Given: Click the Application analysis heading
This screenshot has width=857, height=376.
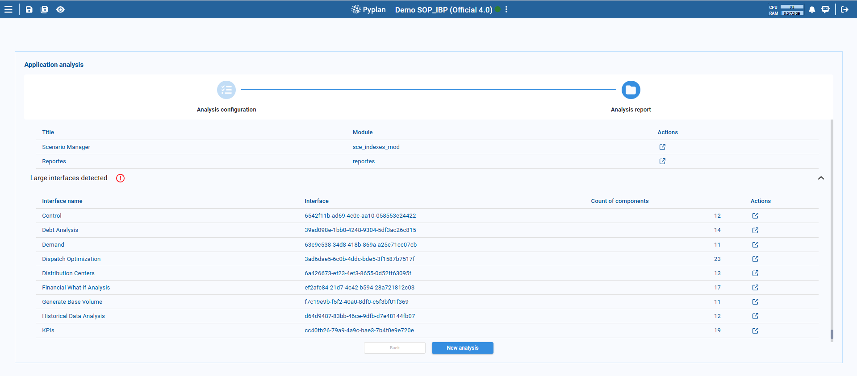Looking at the screenshot, I should [54, 65].
